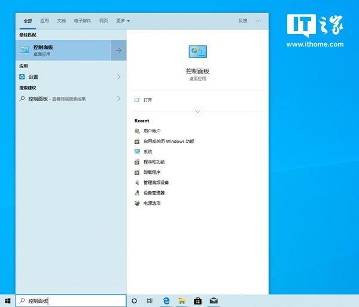The width and height of the screenshot is (359, 307).
Task: Open recent item 启用或关闭 Windows 功能
Action: pyautogui.click(x=169, y=142)
